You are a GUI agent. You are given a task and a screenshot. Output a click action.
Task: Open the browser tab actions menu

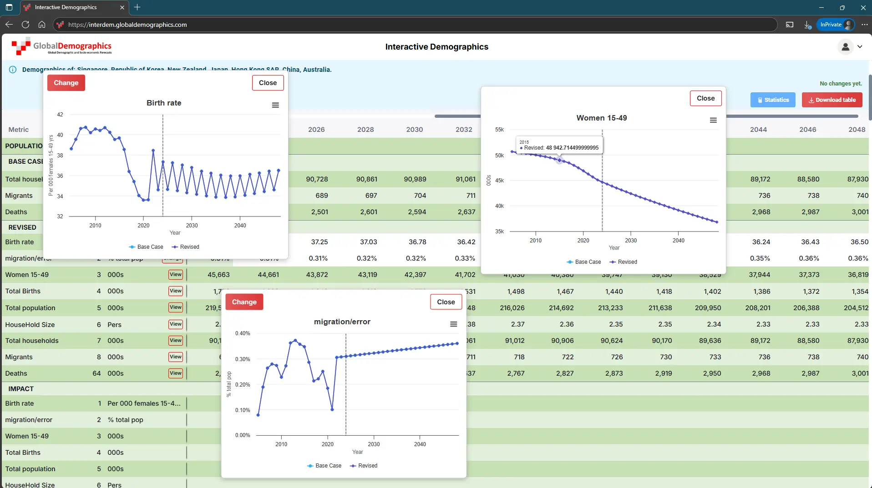pos(9,7)
